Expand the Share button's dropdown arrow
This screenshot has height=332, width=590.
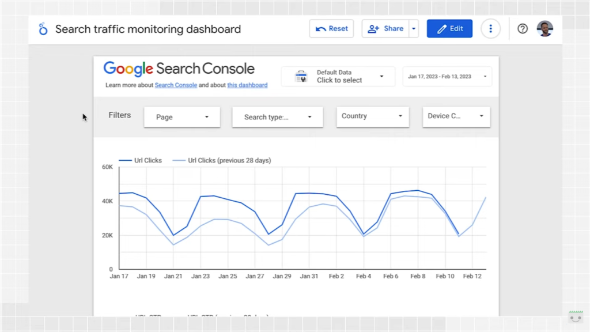click(x=413, y=28)
